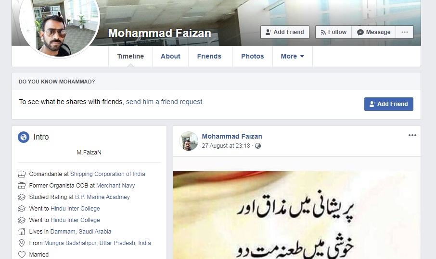Click the blue Add Friend button
Viewport: 436px width, 259px height.
[x=389, y=104]
